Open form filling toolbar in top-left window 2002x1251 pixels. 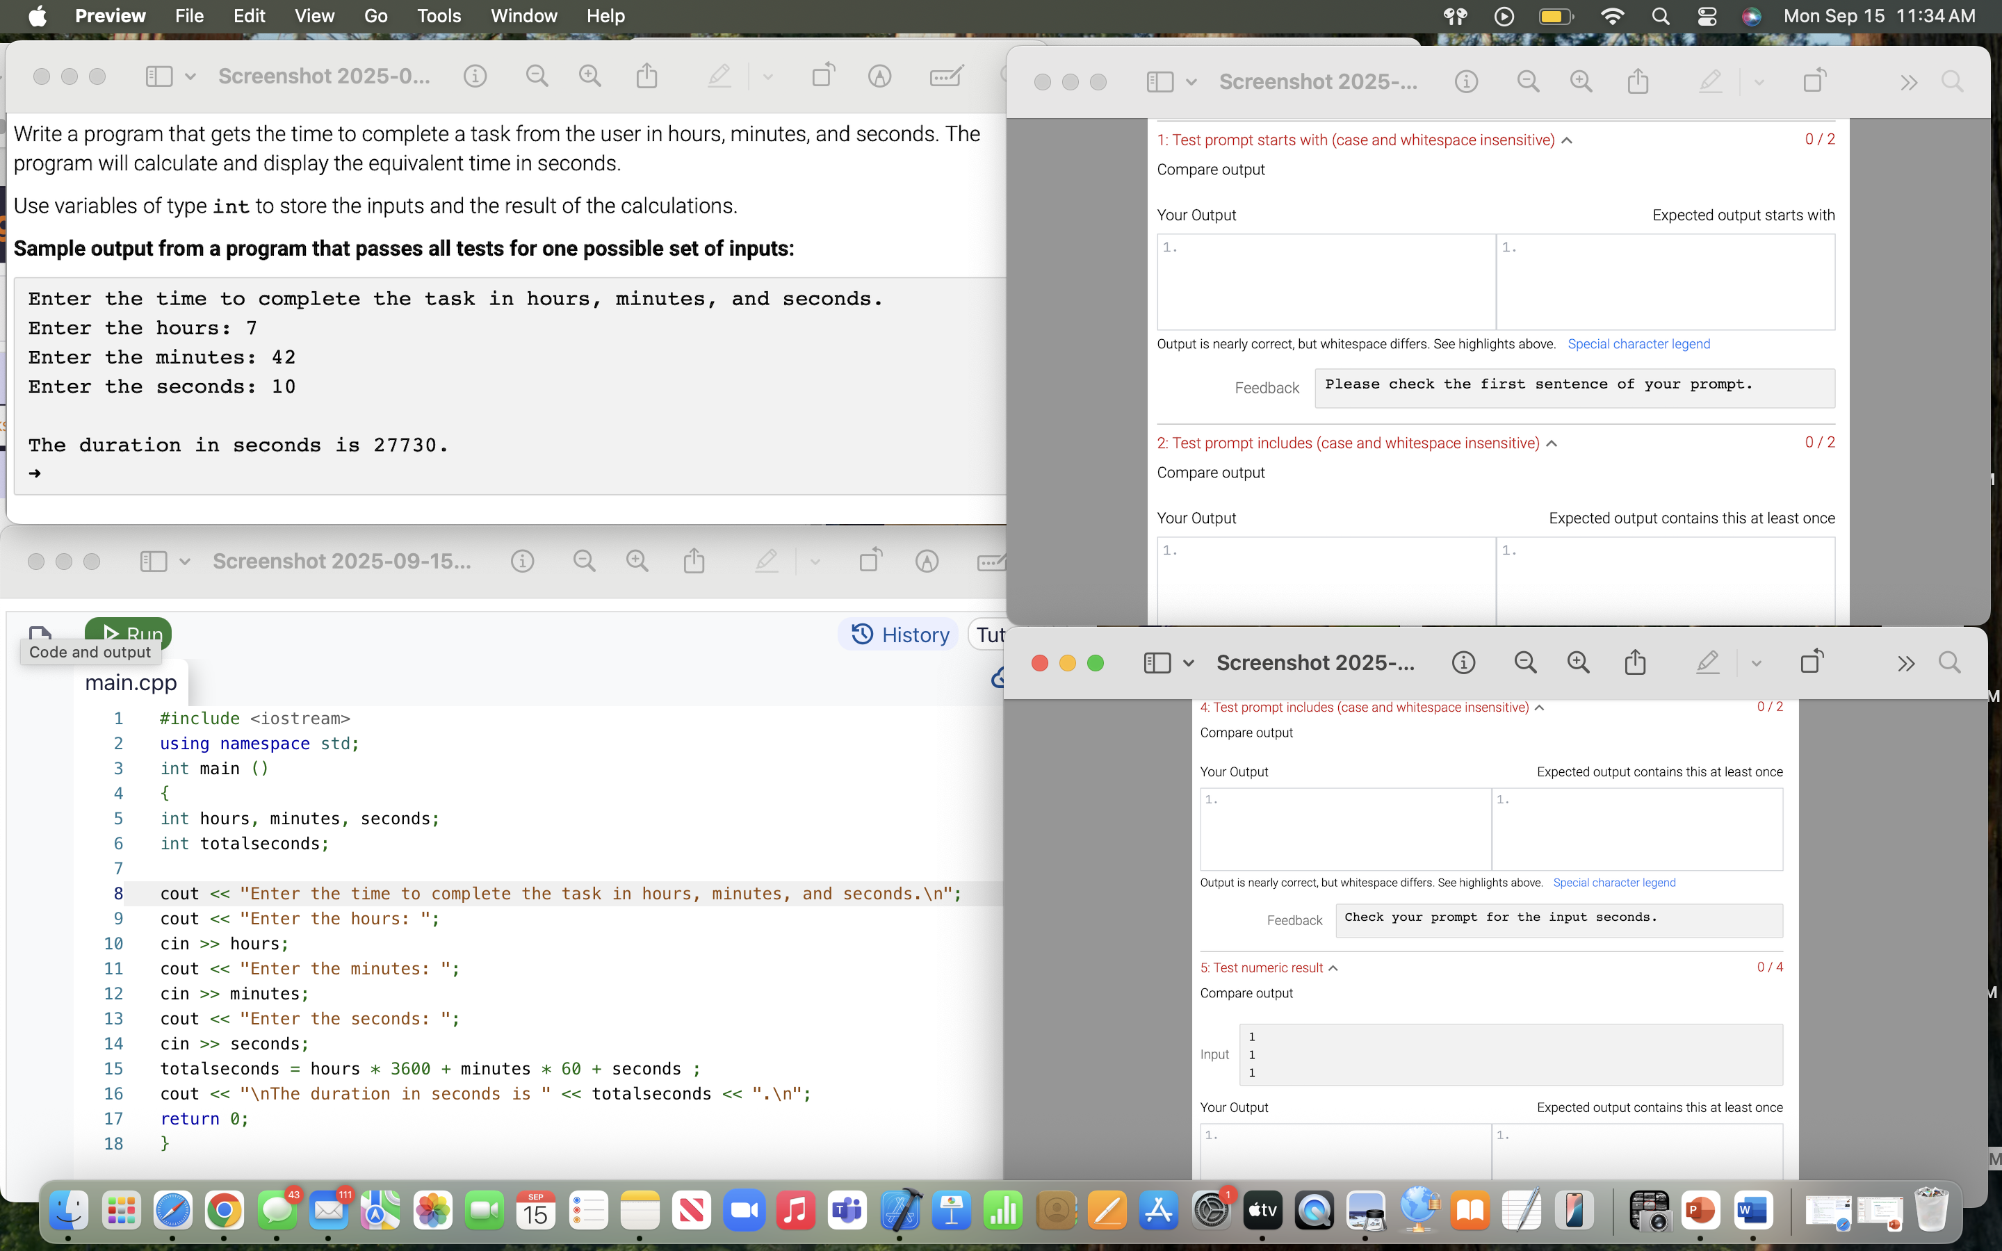pyautogui.click(x=946, y=76)
